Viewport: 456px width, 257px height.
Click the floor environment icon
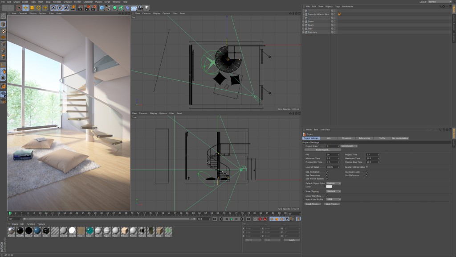point(134,8)
